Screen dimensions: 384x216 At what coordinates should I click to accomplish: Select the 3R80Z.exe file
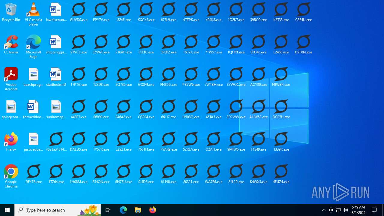tap(169, 45)
